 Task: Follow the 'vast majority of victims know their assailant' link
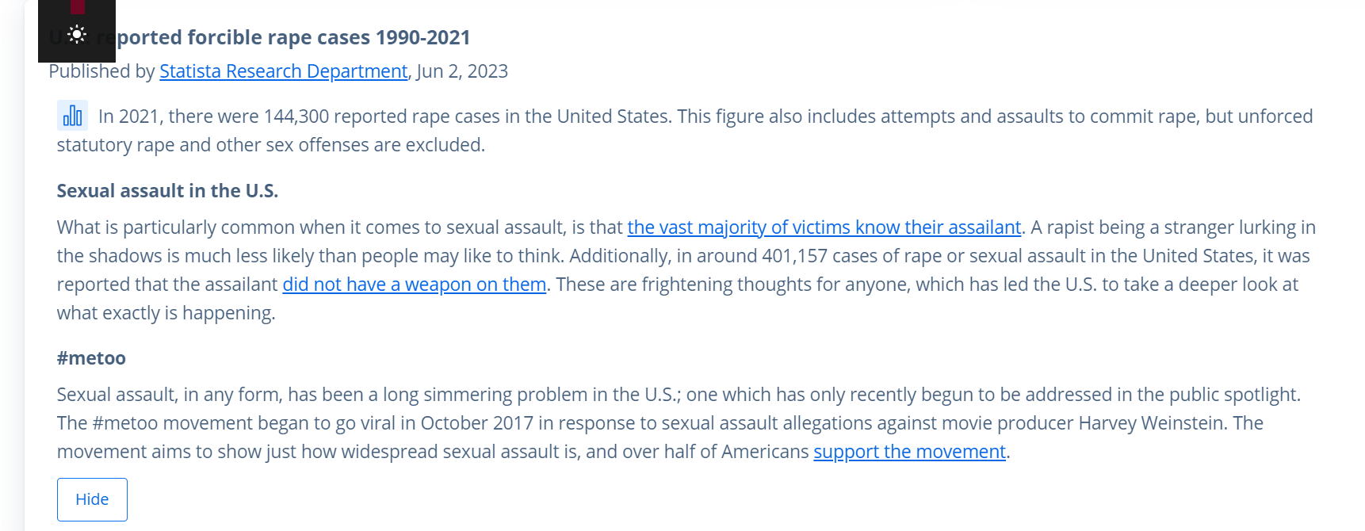click(x=824, y=227)
